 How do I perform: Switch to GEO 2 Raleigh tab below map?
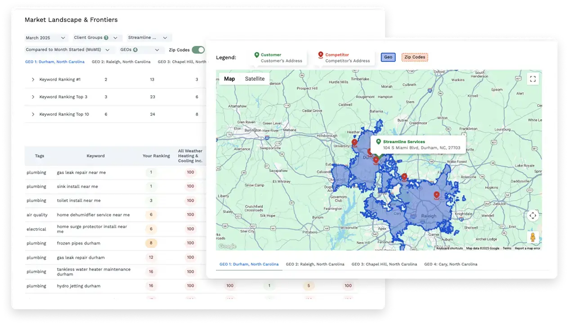(315, 264)
